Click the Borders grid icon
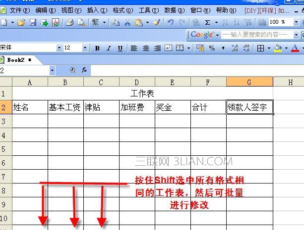The width and height of the screenshot is (304, 230). [x=260, y=48]
